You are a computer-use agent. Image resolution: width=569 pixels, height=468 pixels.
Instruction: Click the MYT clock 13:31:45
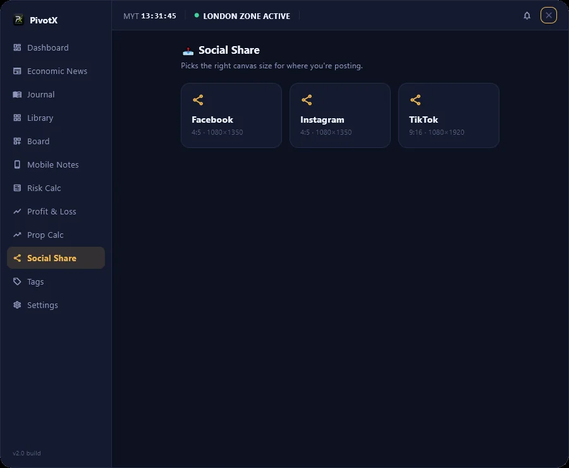149,16
